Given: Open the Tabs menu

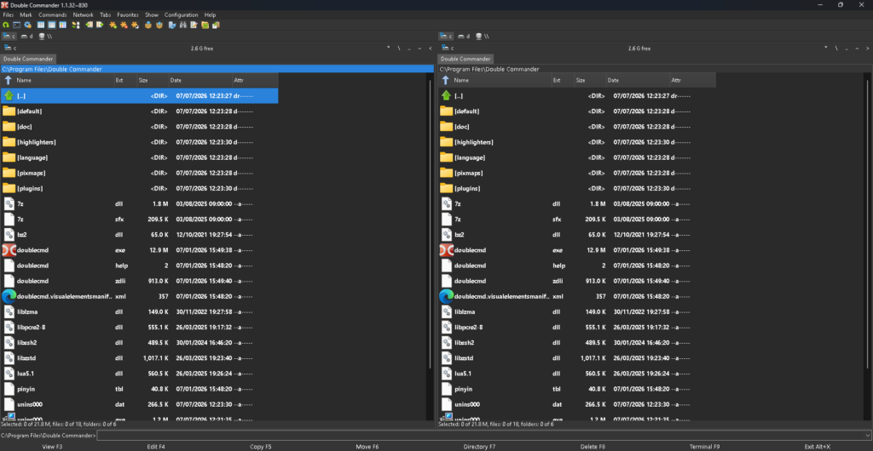Looking at the screenshot, I should coord(105,15).
